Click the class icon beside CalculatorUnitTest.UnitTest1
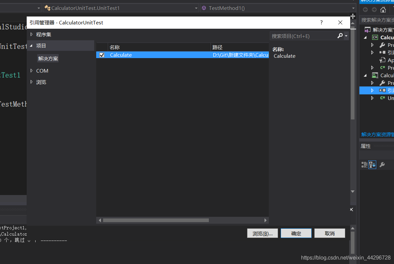The image size is (394, 264). click(47, 8)
